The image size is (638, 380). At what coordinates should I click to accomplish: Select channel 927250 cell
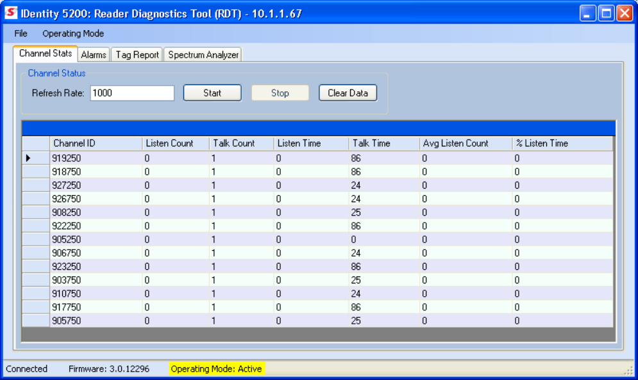(x=96, y=185)
